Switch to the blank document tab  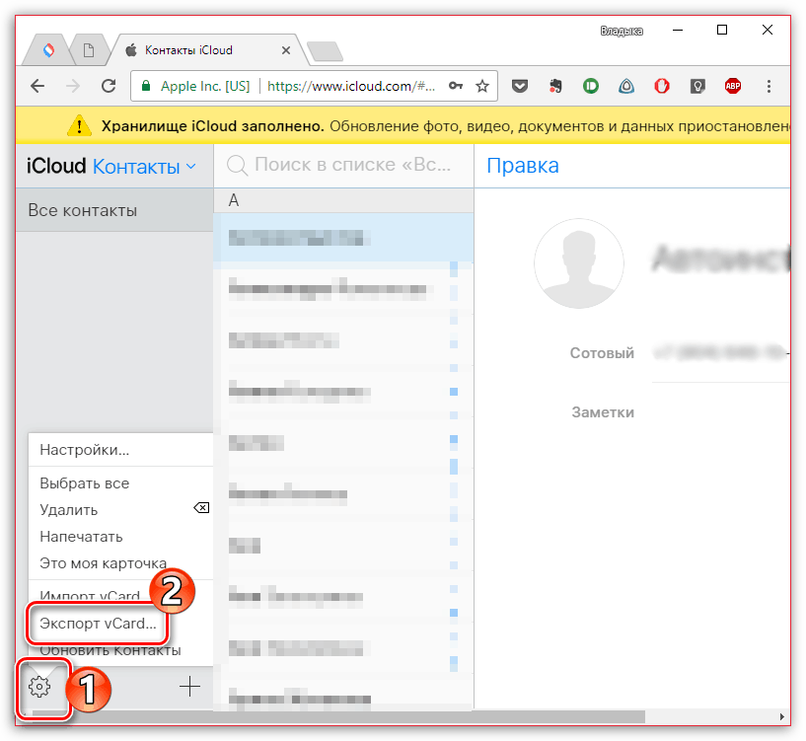pyautogui.click(x=89, y=50)
